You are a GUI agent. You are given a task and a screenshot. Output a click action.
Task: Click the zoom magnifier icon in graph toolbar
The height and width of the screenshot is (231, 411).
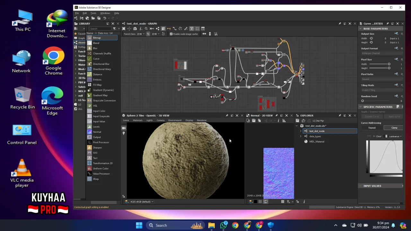click(x=146, y=29)
